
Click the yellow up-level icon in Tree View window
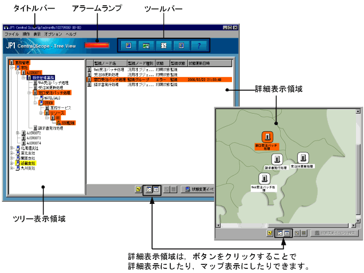coord(138,190)
